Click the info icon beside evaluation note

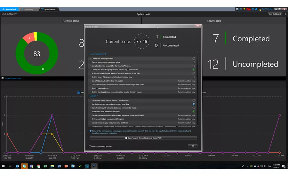point(90,131)
